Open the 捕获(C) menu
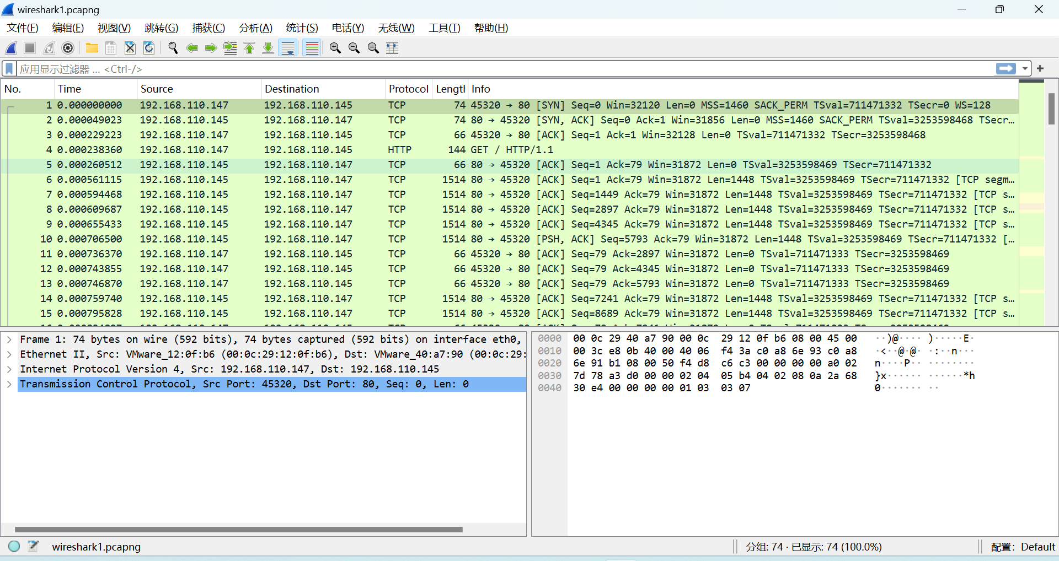The image size is (1059, 561). (x=208, y=28)
